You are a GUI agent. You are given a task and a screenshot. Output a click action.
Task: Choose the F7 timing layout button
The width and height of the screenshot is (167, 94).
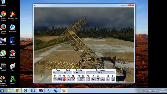point(83,79)
